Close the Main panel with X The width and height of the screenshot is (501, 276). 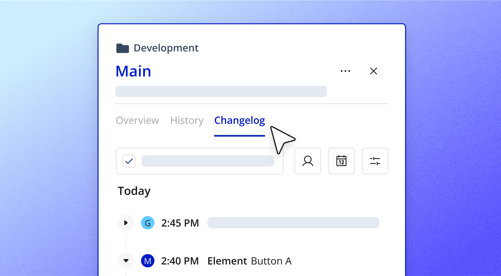click(373, 71)
